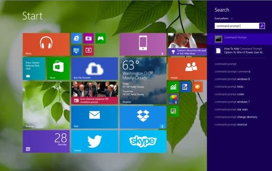
Task: Open the Desktop tile
Action: (x=46, y=105)
